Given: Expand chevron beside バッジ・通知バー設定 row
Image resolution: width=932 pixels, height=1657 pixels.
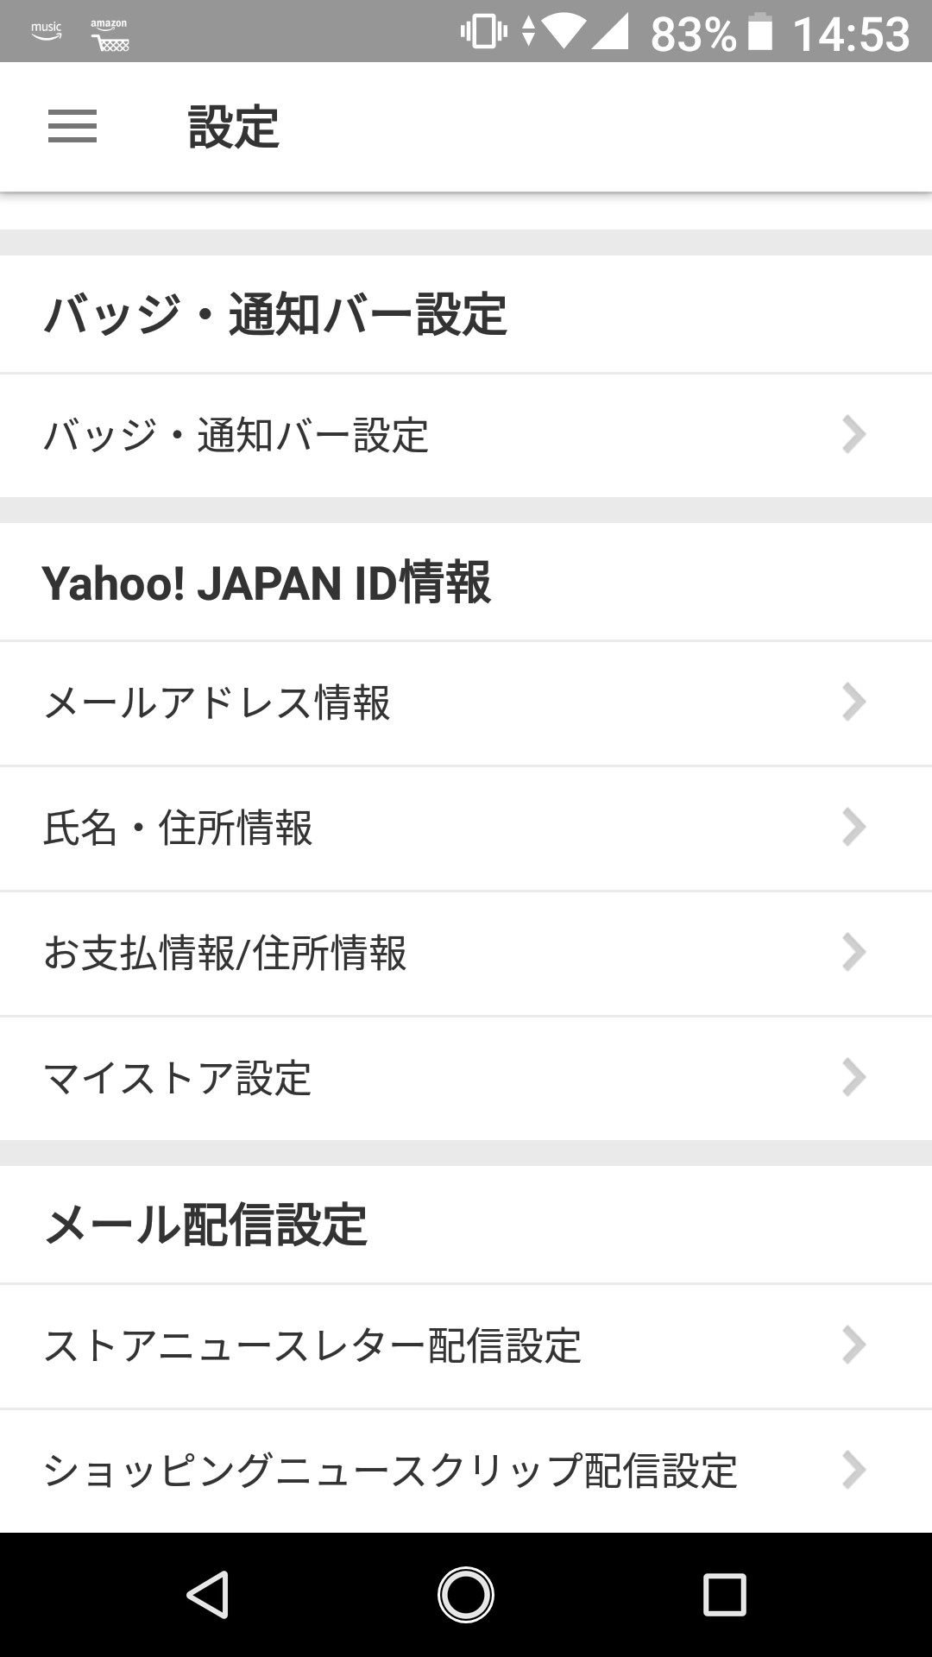Looking at the screenshot, I should point(853,435).
